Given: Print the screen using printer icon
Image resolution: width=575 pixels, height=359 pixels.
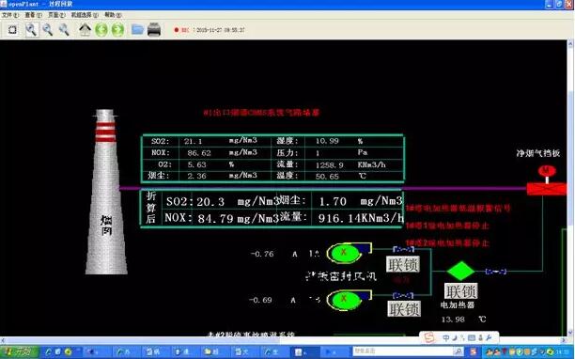Looking at the screenshot, I should click(x=154, y=29).
